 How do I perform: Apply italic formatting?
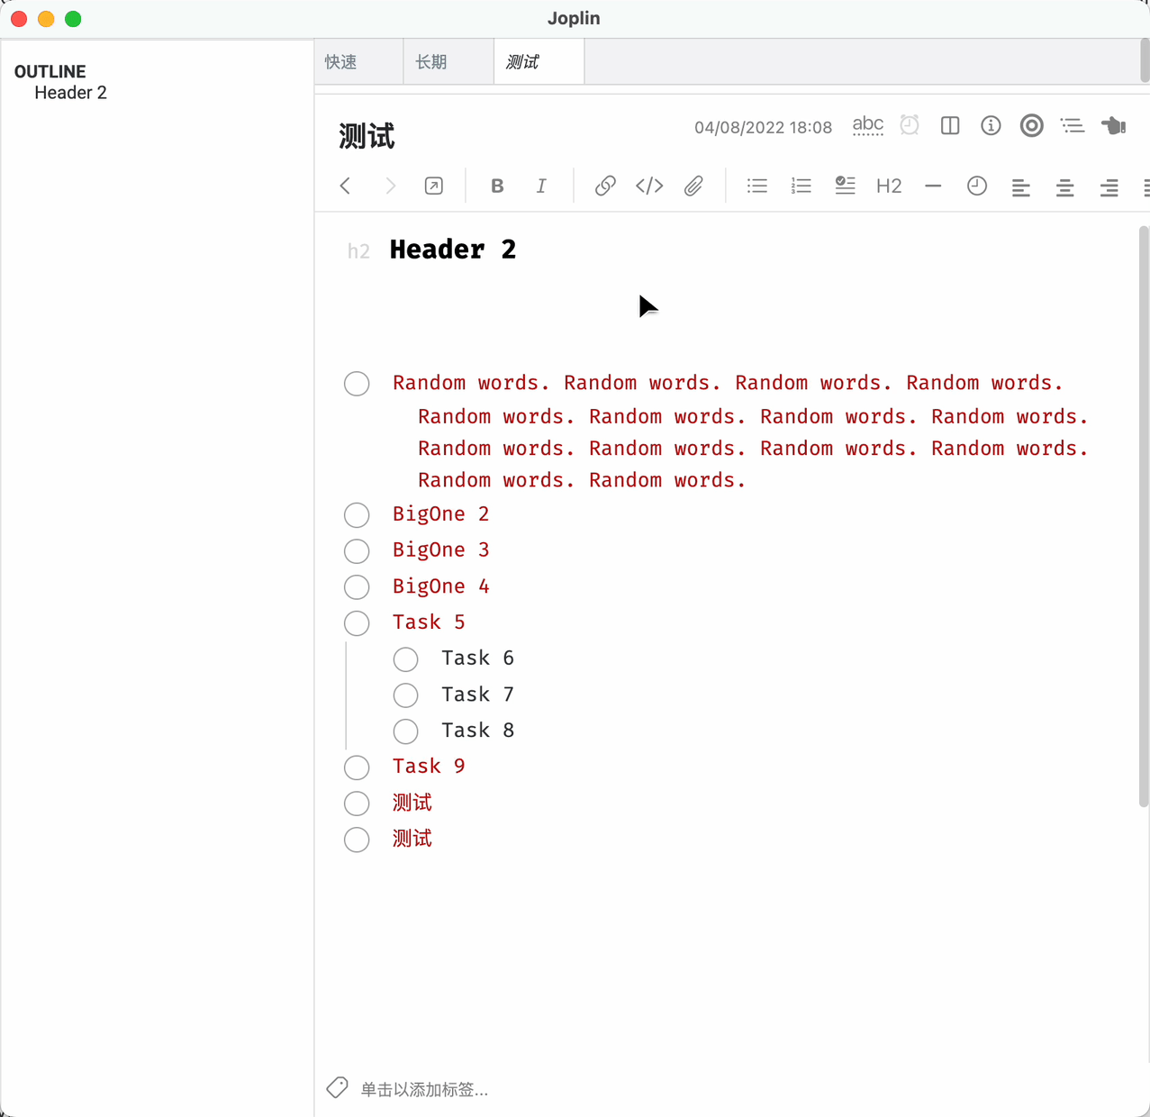point(541,186)
